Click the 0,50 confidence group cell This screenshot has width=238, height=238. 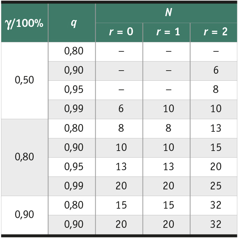[25, 80]
